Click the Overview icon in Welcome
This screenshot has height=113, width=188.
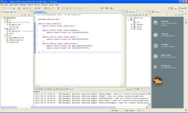(x=155, y=22)
